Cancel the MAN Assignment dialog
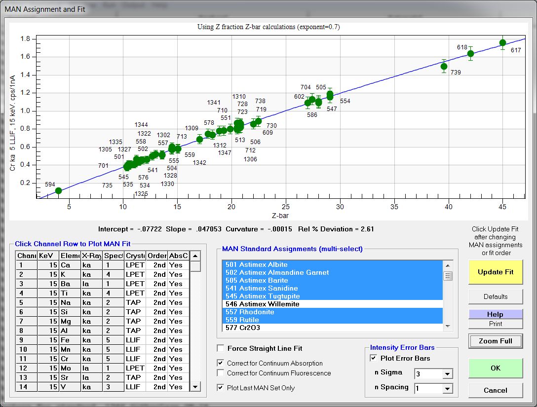Viewport: 537px width, 407px height. (496, 390)
